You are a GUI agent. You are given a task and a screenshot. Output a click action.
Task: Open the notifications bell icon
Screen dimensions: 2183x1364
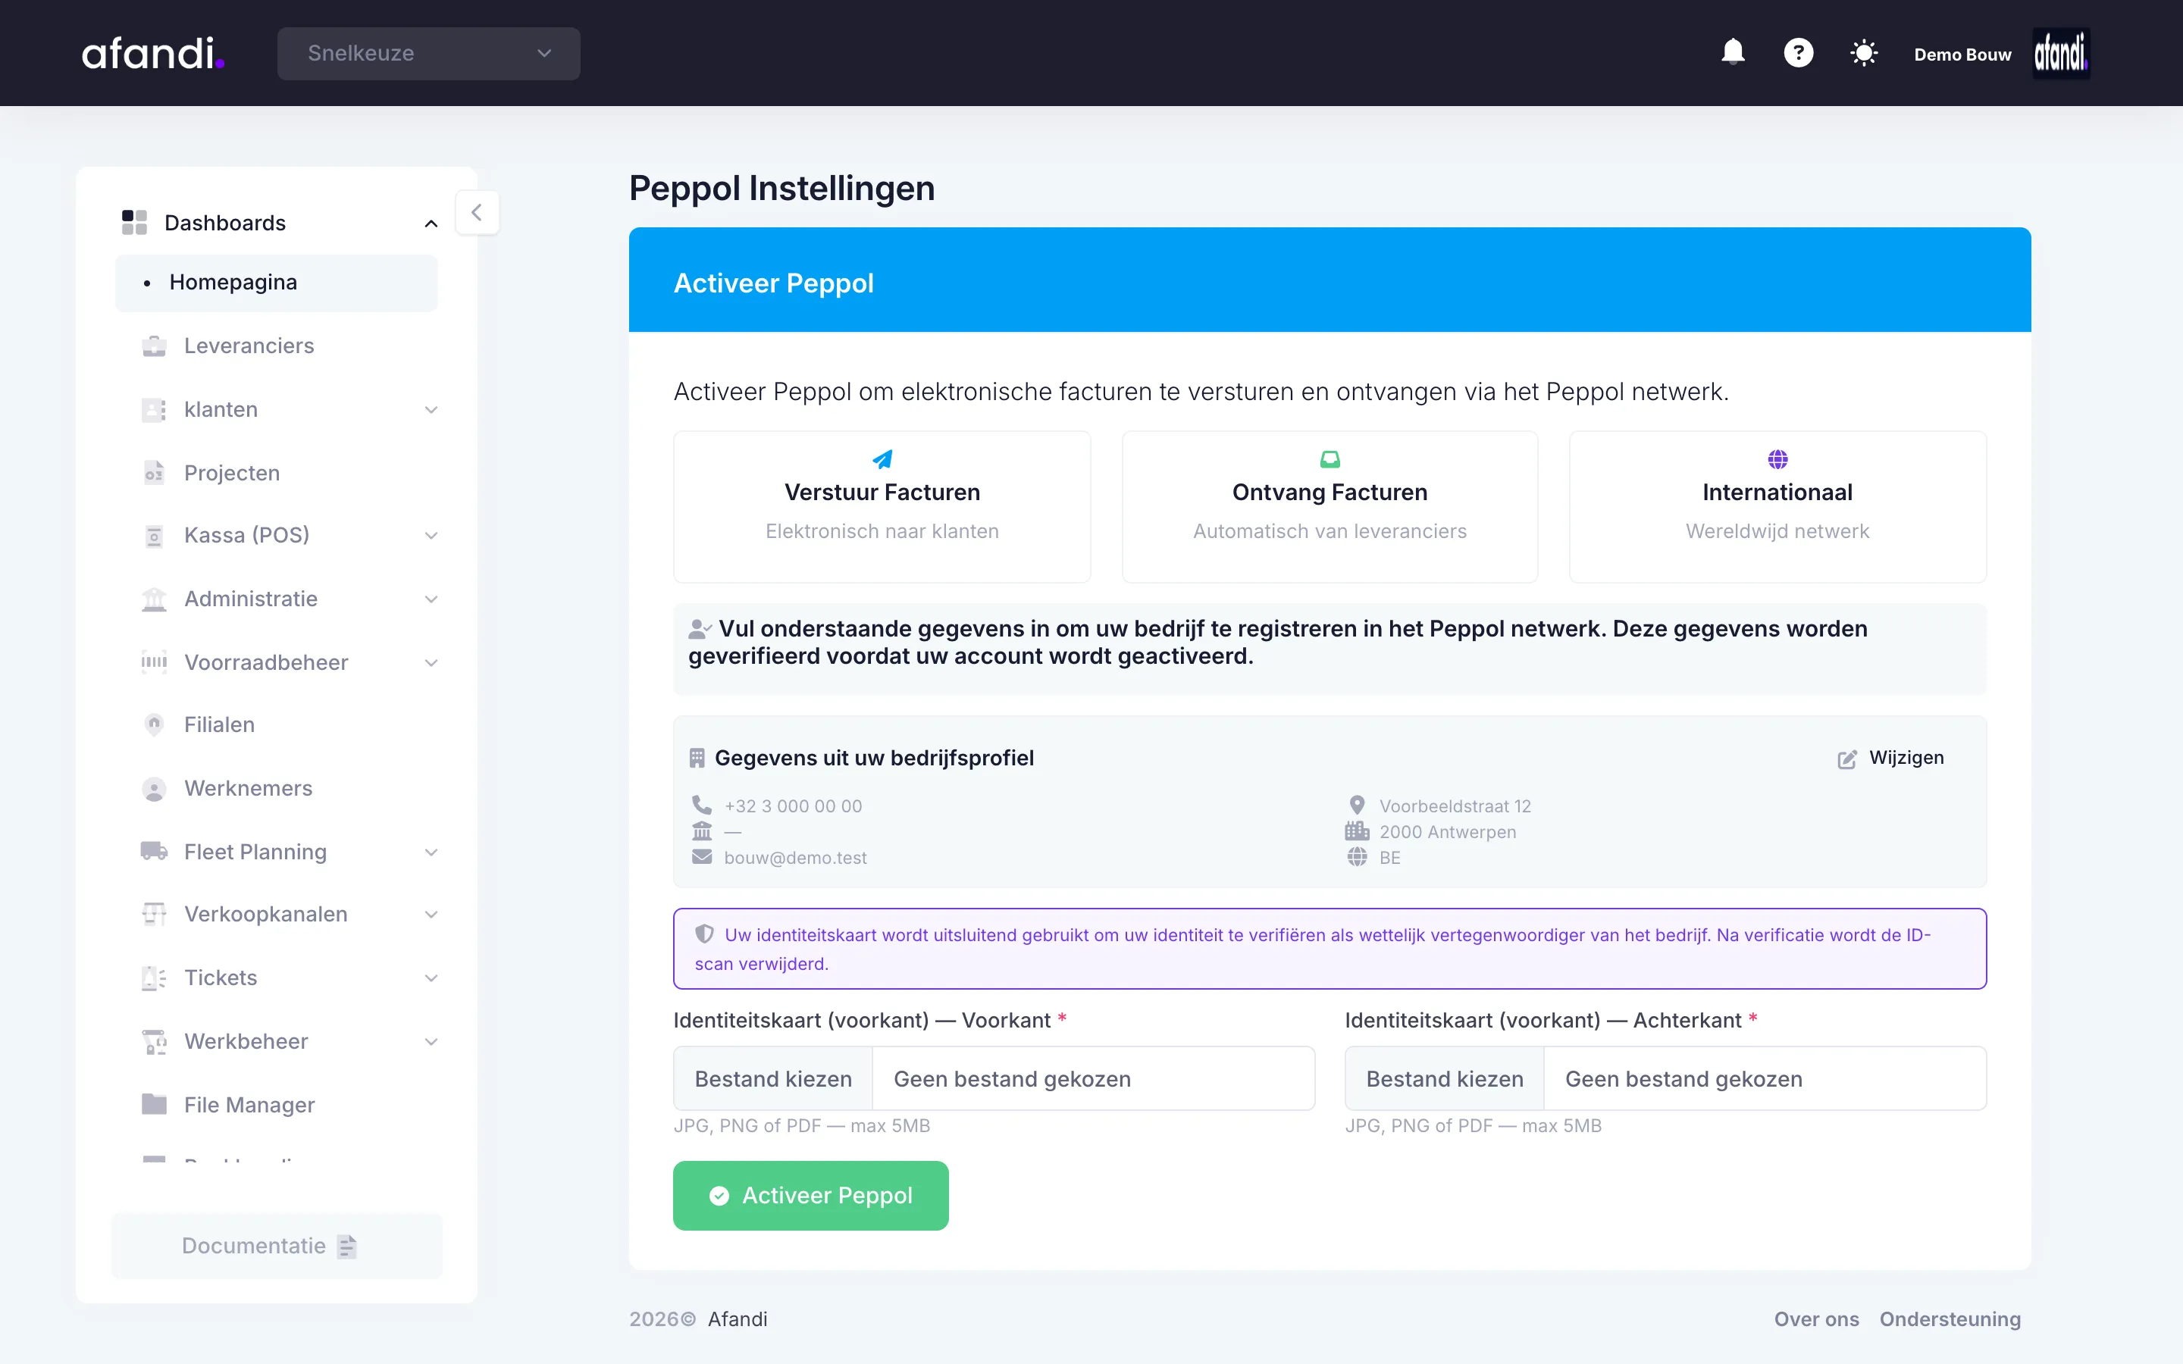coord(1733,52)
